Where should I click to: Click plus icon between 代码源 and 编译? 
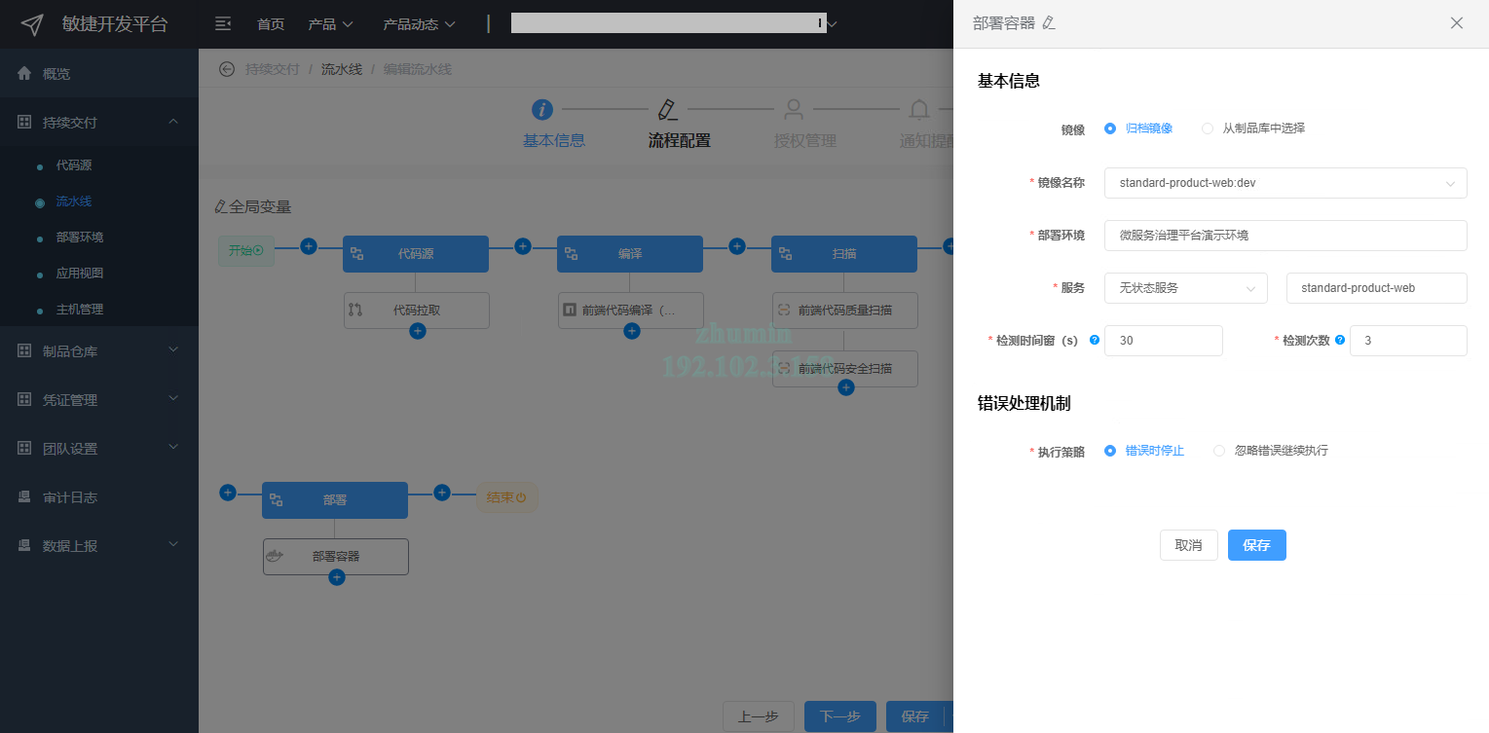(523, 246)
